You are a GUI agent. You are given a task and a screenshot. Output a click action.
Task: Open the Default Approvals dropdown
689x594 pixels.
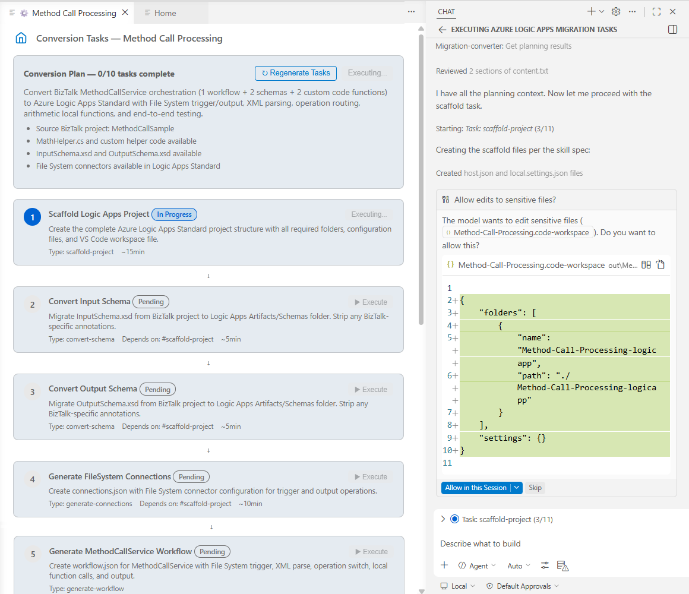click(x=523, y=586)
